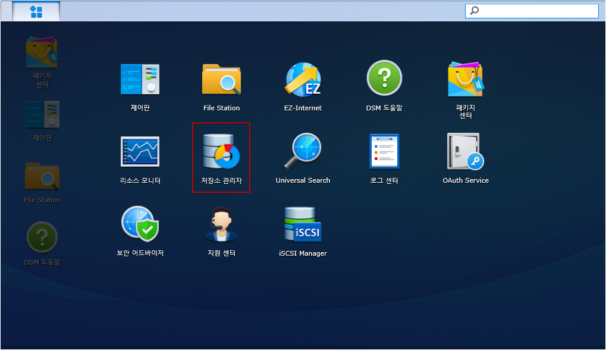Open 로그 센터
The height and width of the screenshot is (350, 606).
click(x=384, y=159)
